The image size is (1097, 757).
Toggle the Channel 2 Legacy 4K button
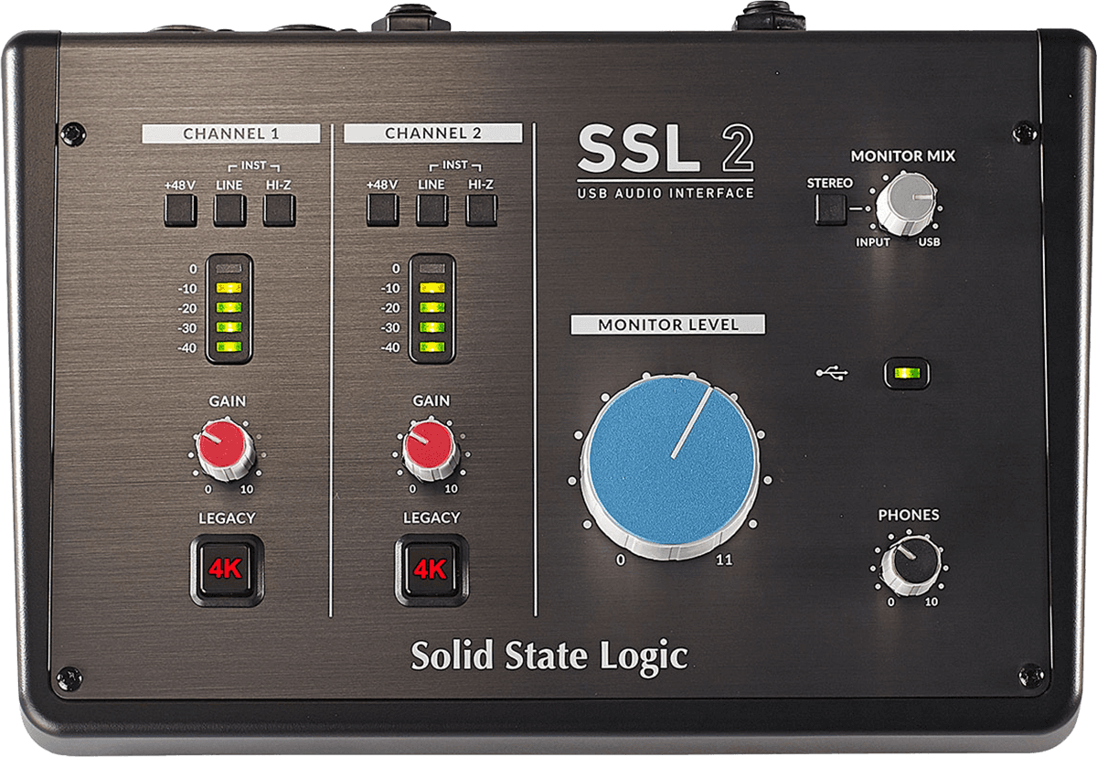[x=431, y=570]
